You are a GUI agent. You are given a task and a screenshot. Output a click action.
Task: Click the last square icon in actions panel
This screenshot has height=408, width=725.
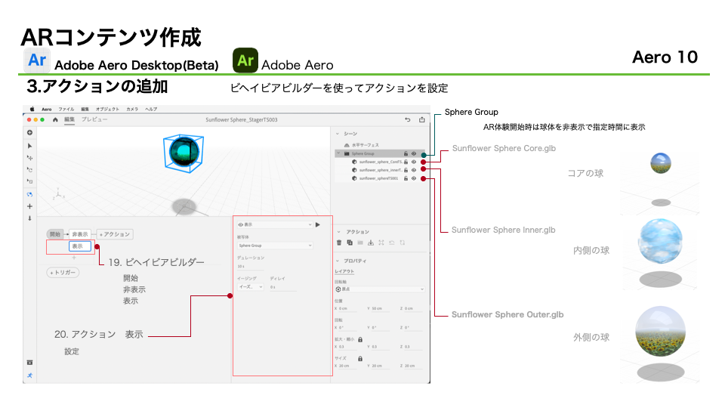click(403, 243)
